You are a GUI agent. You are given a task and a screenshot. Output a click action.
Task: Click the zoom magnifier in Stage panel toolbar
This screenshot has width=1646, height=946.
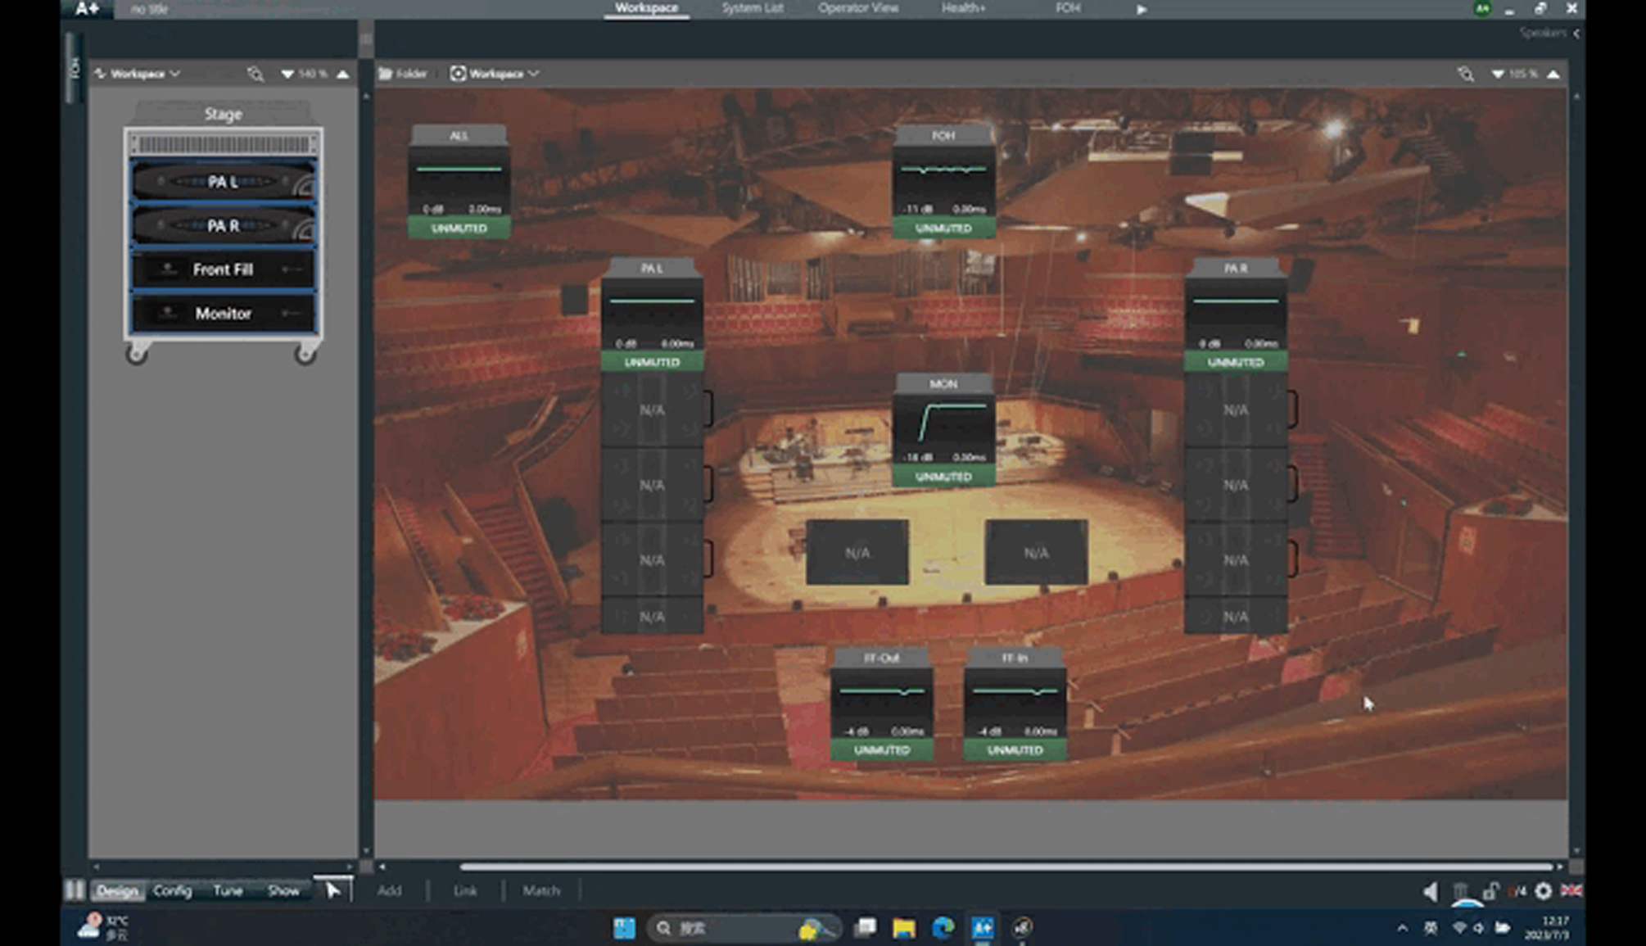tap(255, 75)
